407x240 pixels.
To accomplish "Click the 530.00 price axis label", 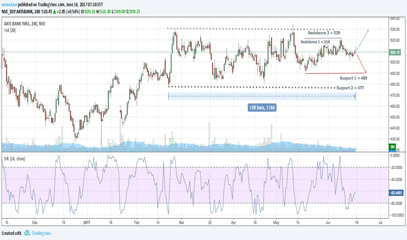I will 395,29.
